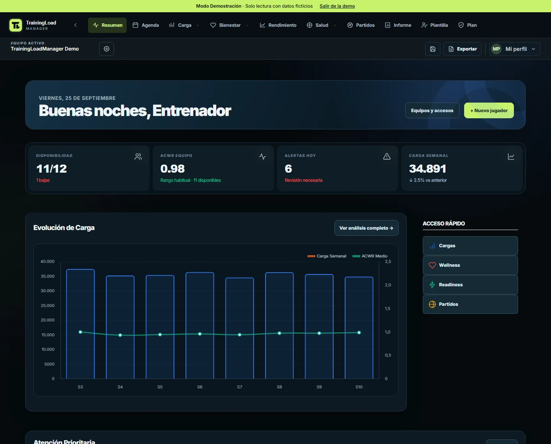Image resolution: width=551 pixels, height=444 pixels.
Task: Open the Mi perfil dropdown
Action: 515,49
